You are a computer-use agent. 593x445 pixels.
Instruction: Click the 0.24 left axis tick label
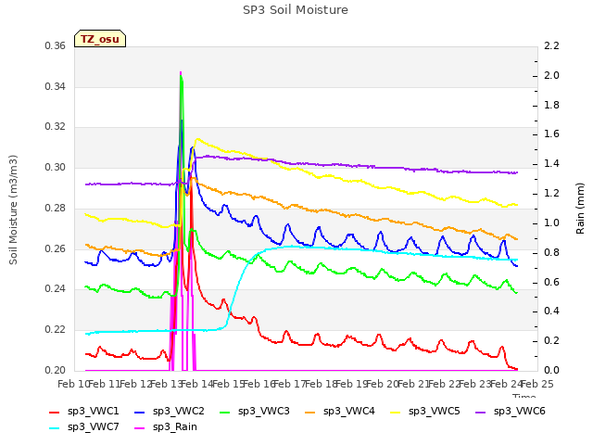click(56, 289)
